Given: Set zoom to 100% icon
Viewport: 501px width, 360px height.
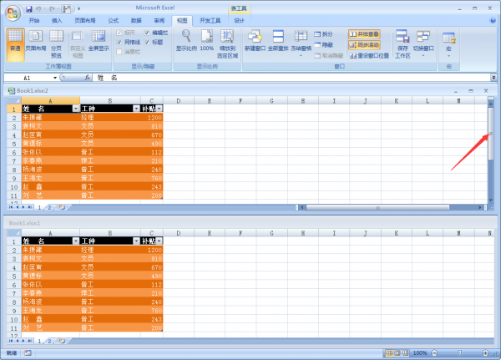Looking at the screenshot, I should click(x=207, y=36).
